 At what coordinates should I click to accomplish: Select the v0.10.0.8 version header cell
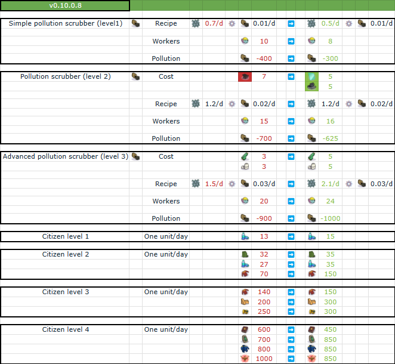pyautogui.click(x=65, y=5)
